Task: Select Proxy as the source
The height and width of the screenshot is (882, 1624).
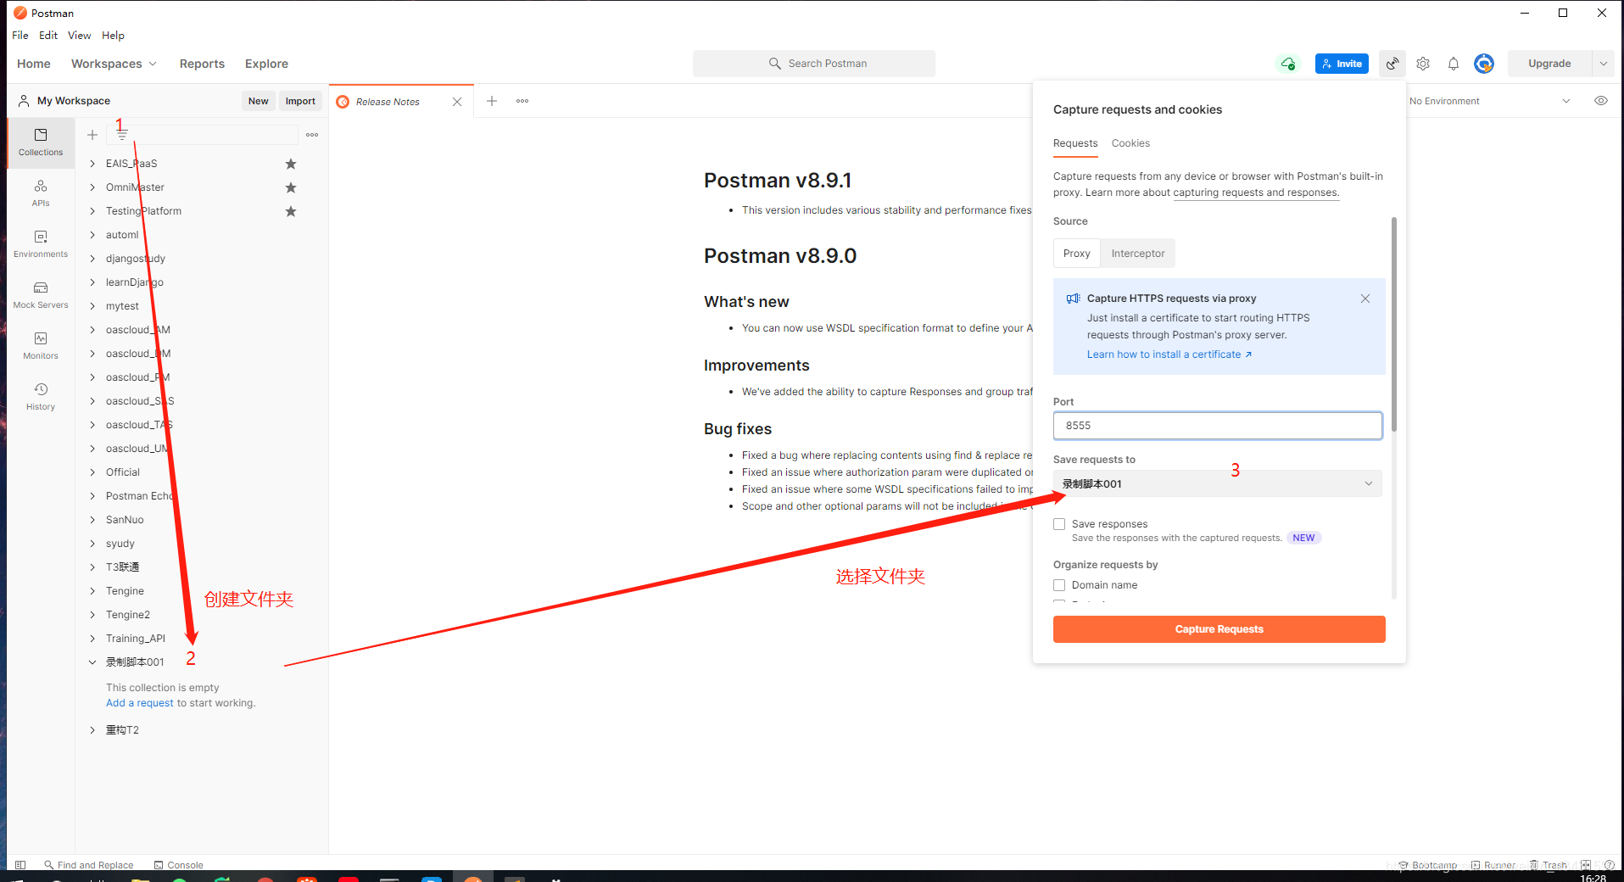Action: tap(1077, 254)
